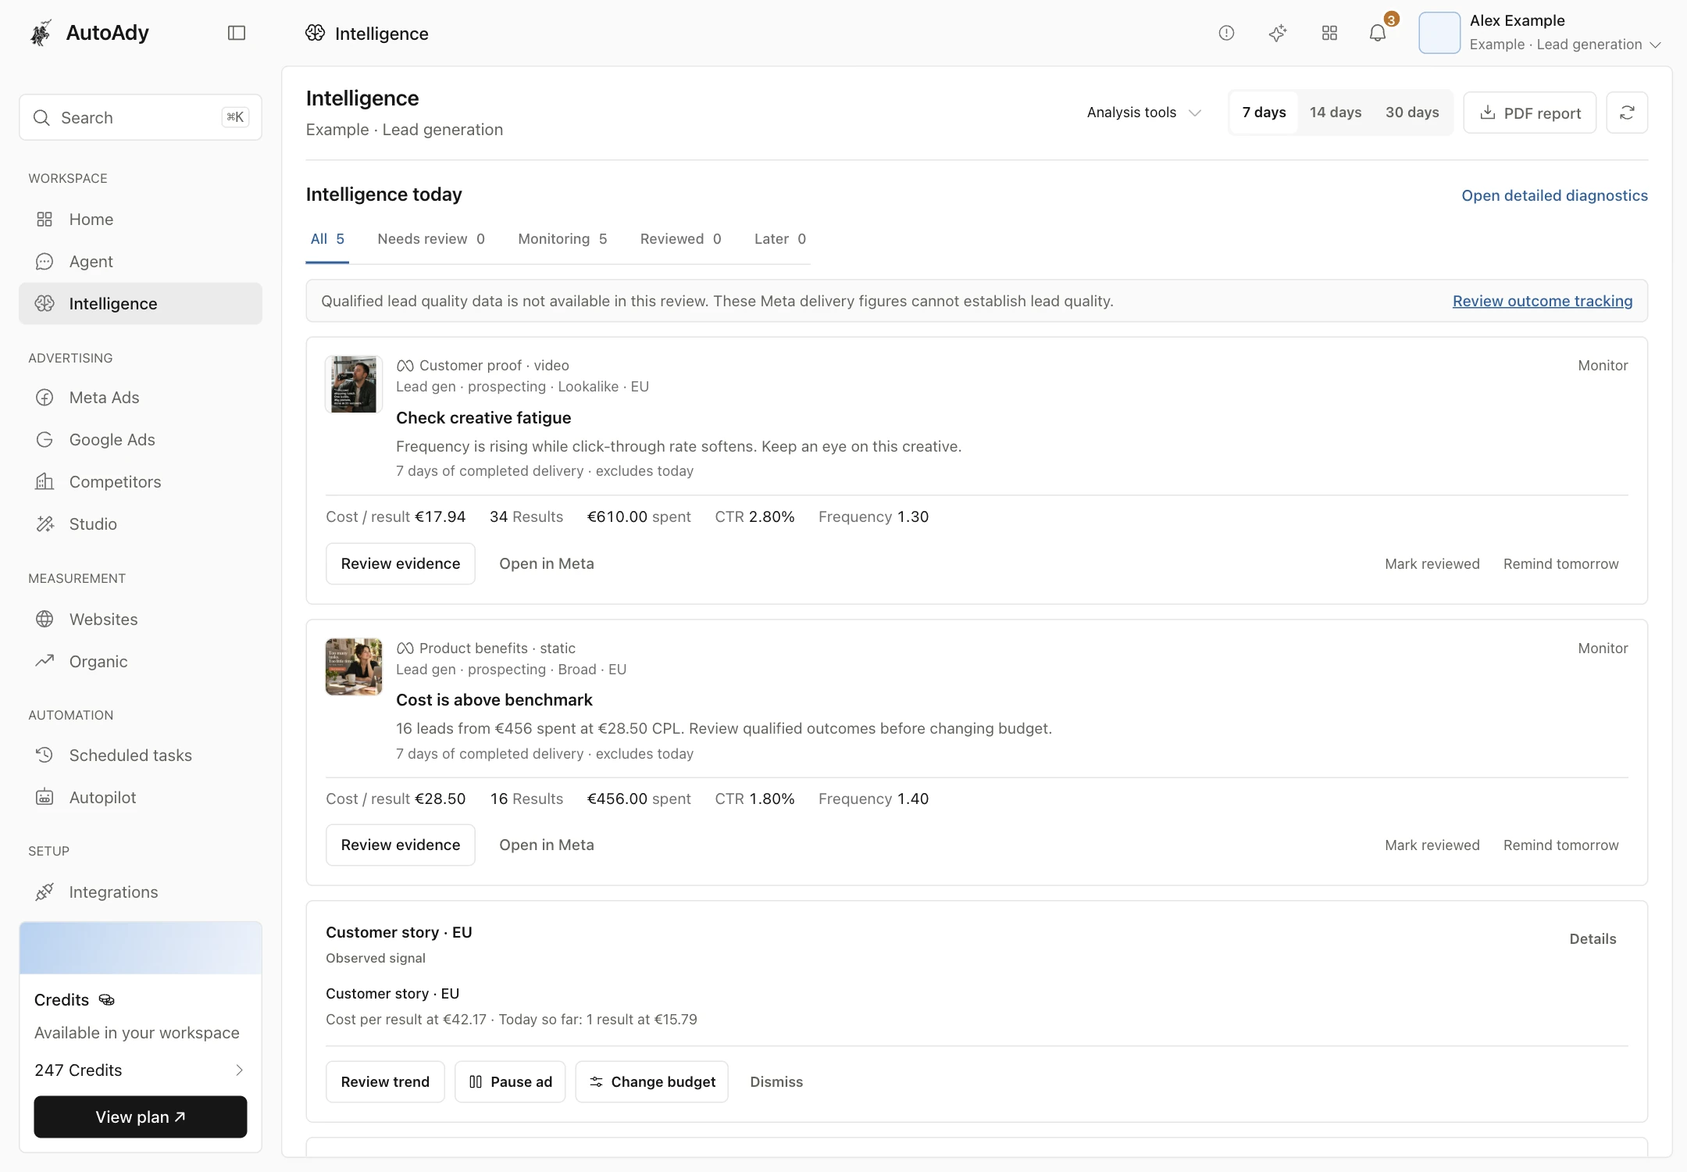This screenshot has width=1687, height=1172.
Task: Open Details for Customer story EU
Action: 1592,938
